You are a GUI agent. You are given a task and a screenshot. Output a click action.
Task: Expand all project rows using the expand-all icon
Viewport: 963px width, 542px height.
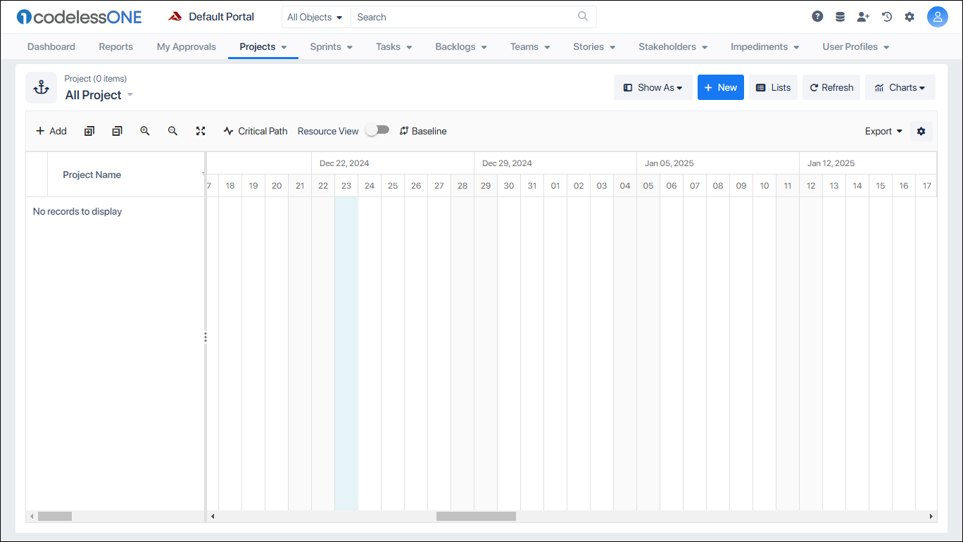pyautogui.click(x=89, y=131)
